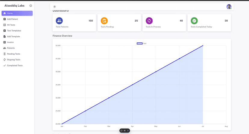Click the 50,000 y-axis label
The image size is (249, 134).
click(58, 46)
